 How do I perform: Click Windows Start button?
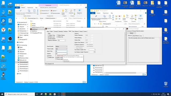[2, 94]
